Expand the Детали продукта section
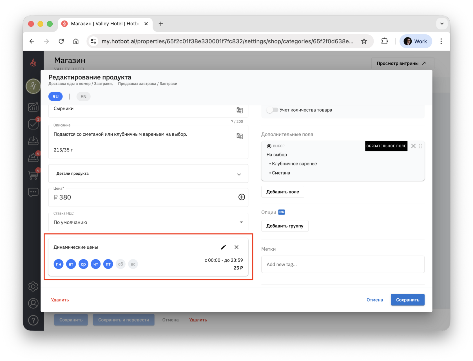This screenshot has height=361, width=473. click(148, 174)
